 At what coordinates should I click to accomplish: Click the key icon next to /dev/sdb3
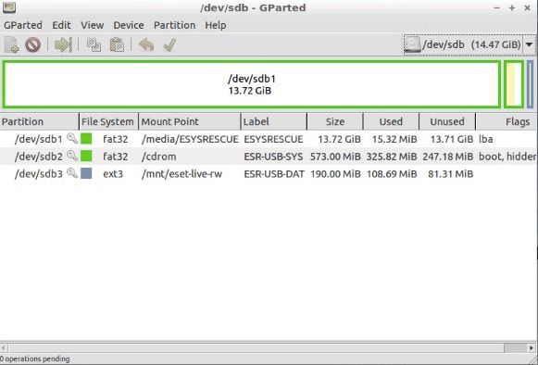click(x=71, y=173)
